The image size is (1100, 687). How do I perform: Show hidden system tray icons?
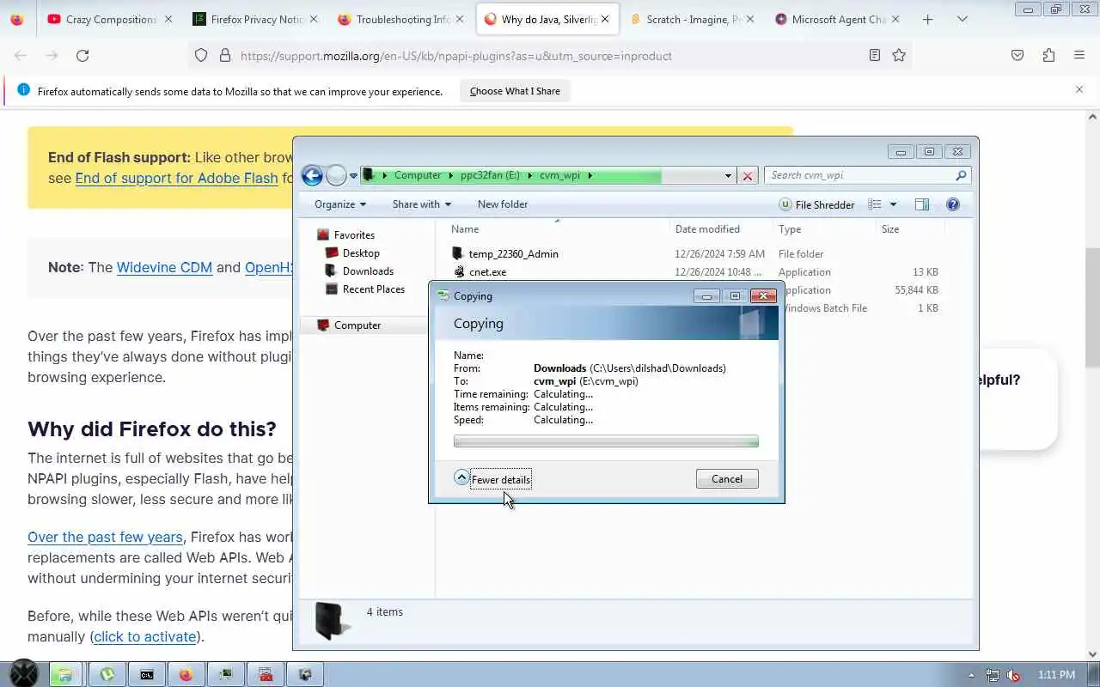972,675
